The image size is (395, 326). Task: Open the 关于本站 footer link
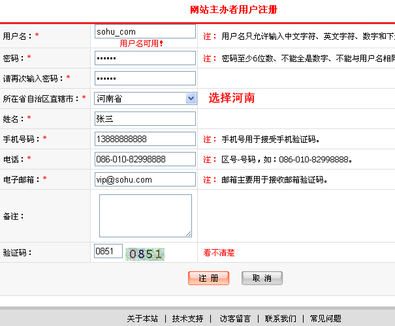click(142, 319)
